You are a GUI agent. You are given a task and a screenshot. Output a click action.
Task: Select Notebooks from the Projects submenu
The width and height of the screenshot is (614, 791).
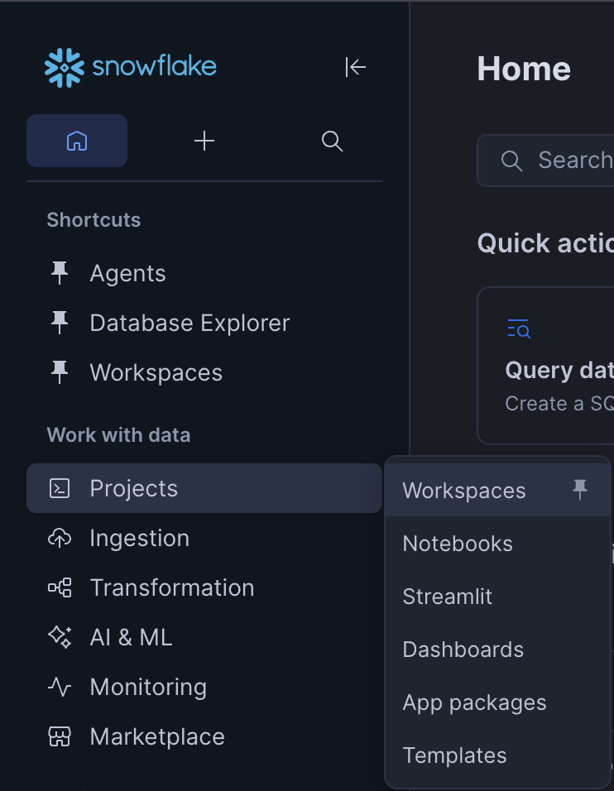[x=458, y=544]
